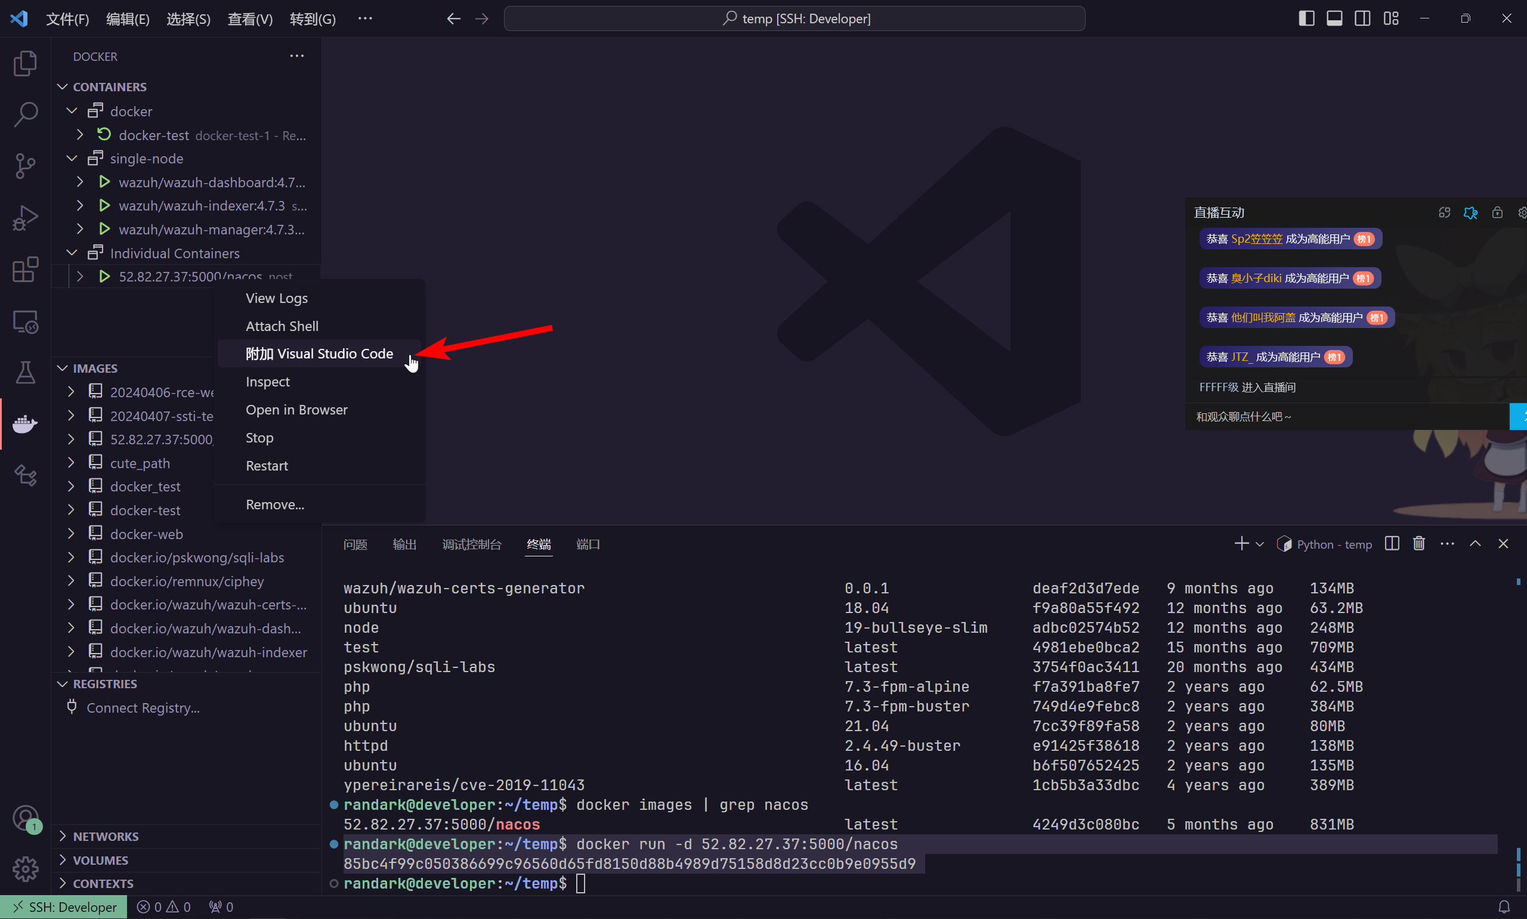Go forward with the navigation right arrow
The height and width of the screenshot is (919, 1527).
click(x=482, y=18)
